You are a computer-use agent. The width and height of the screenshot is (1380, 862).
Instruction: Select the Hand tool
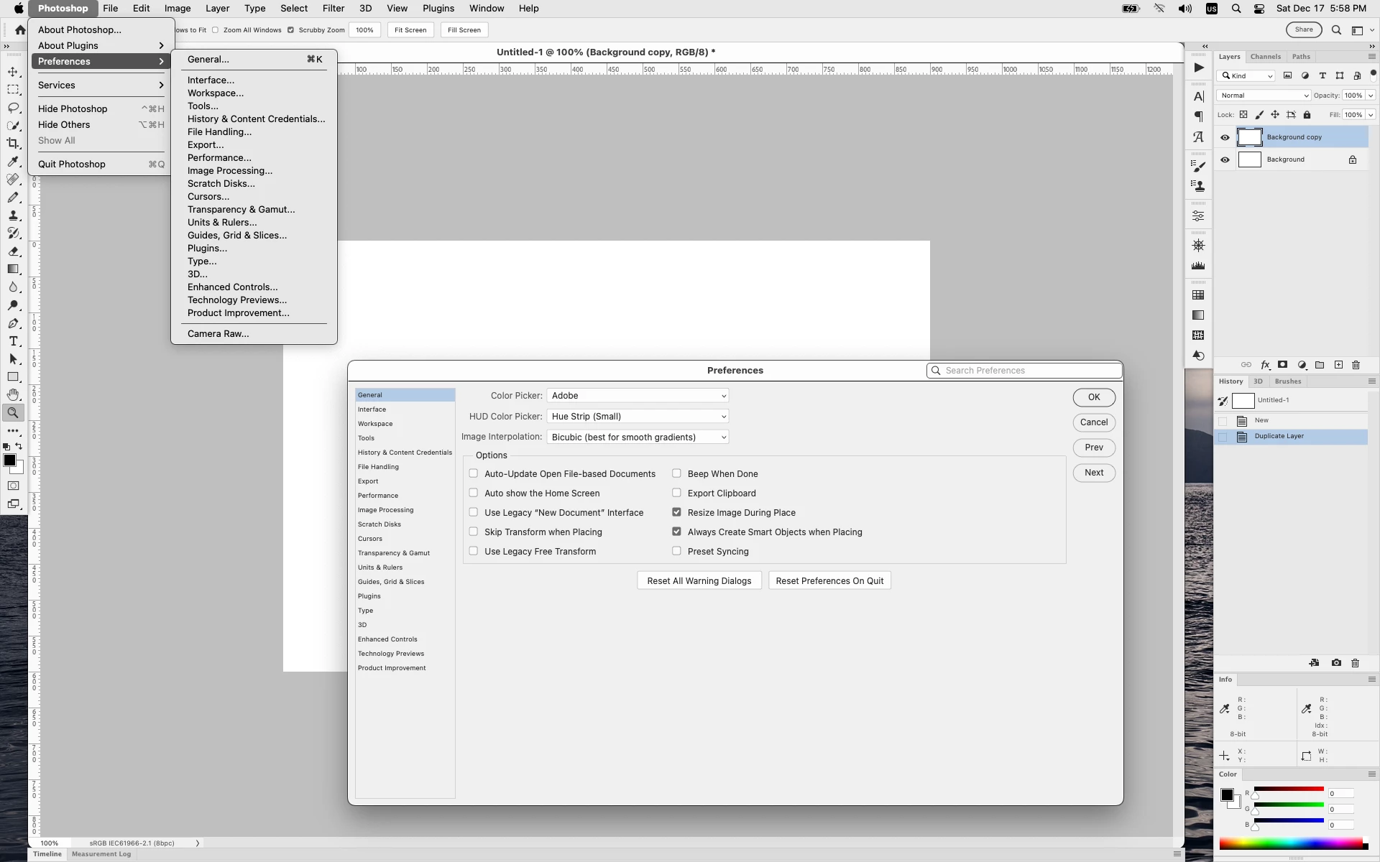tap(13, 395)
